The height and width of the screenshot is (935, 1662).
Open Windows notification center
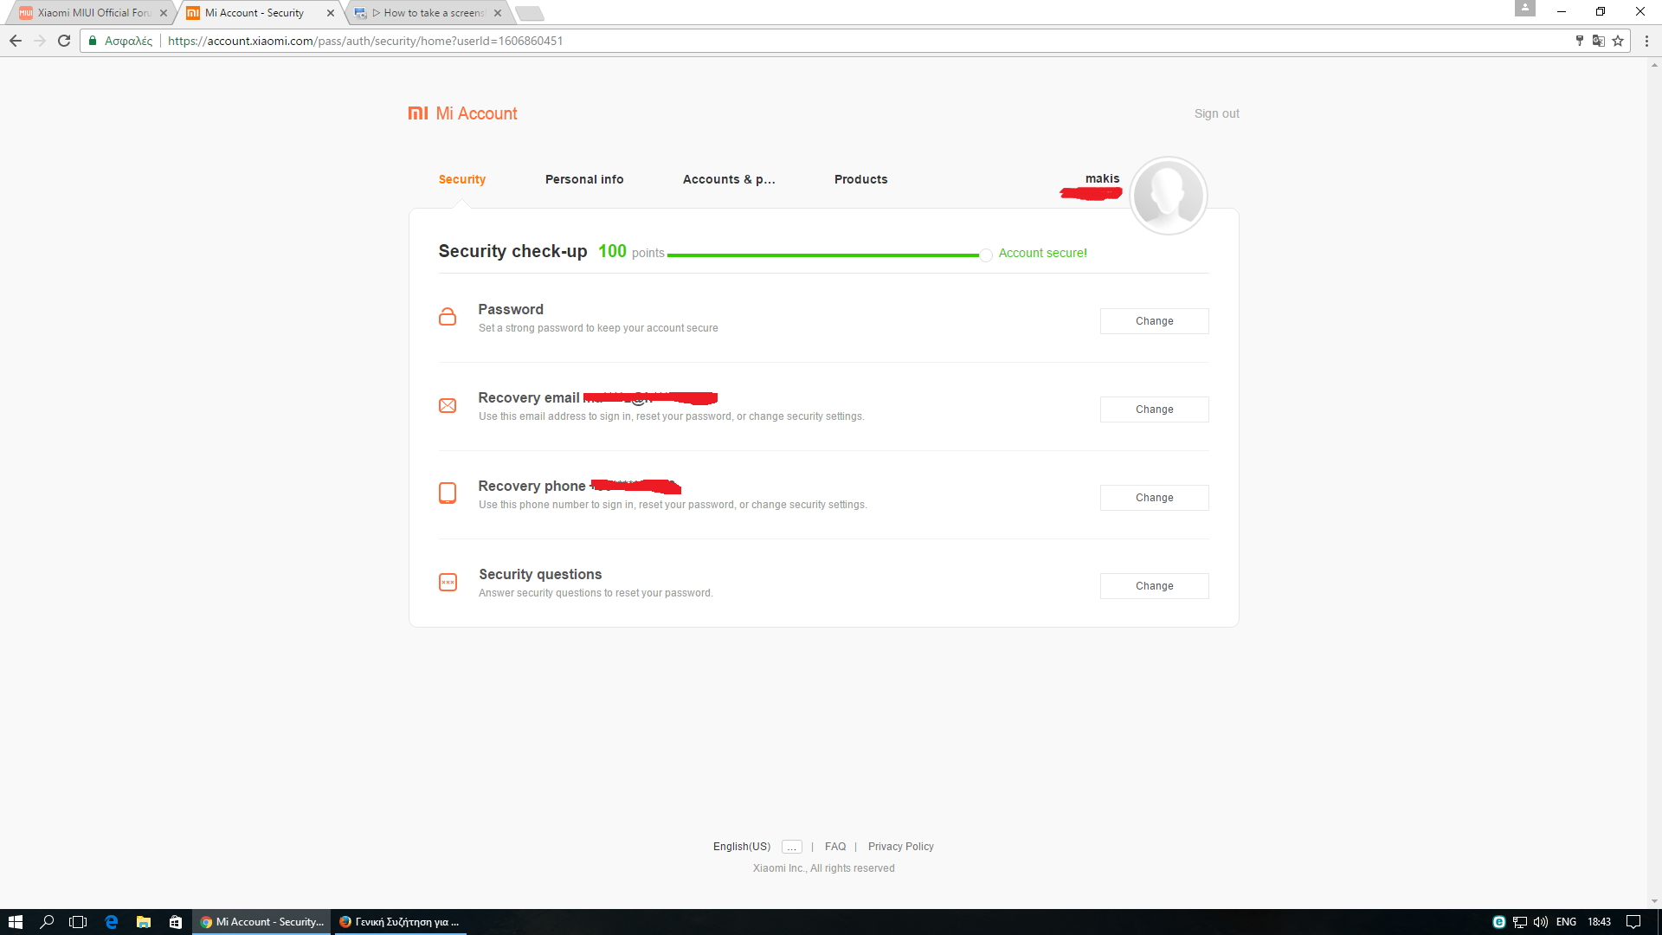pyautogui.click(x=1633, y=922)
